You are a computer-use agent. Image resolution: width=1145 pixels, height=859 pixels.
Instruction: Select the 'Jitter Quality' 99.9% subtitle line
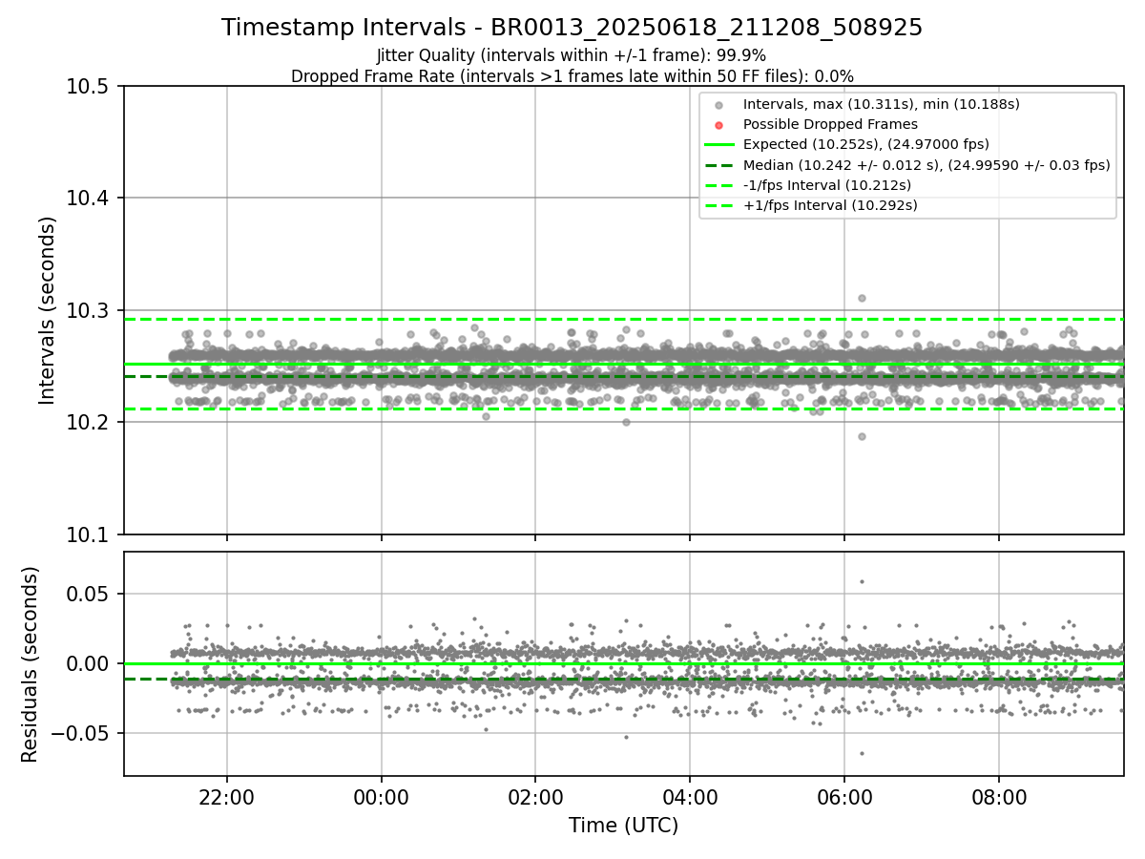(572, 55)
